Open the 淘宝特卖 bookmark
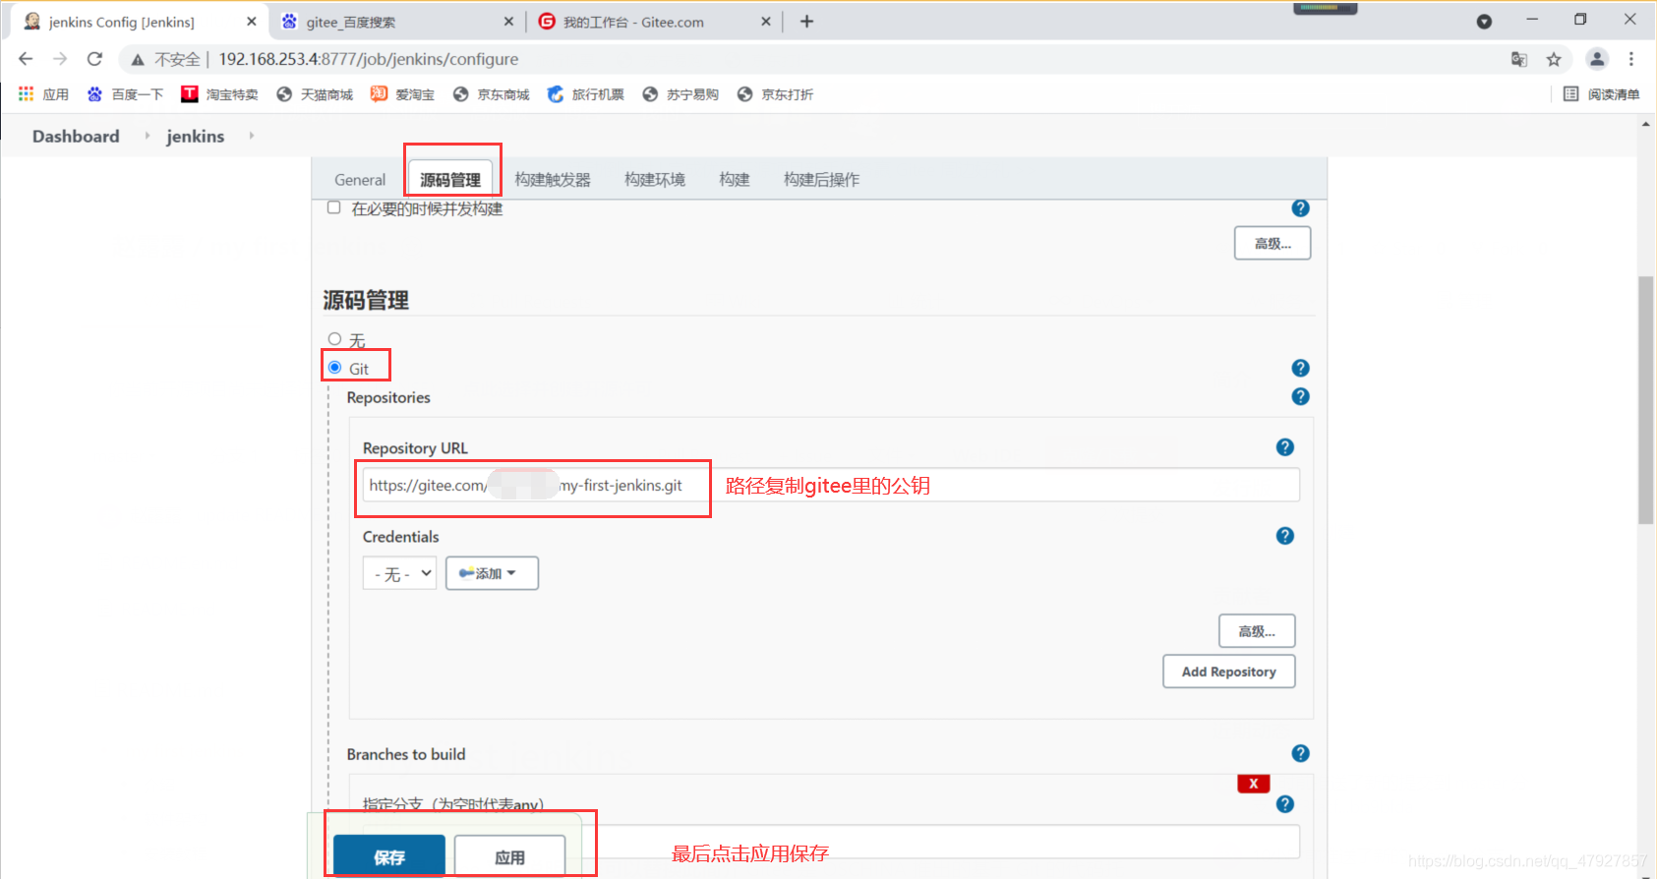The image size is (1657, 879). (219, 94)
